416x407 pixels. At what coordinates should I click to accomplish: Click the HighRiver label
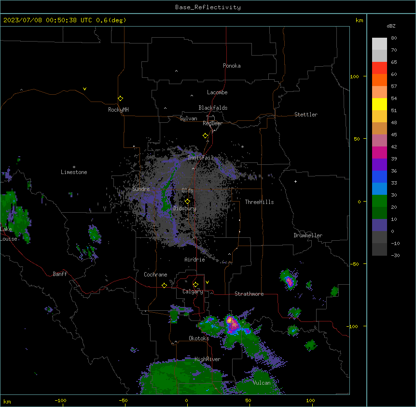pos(208,359)
